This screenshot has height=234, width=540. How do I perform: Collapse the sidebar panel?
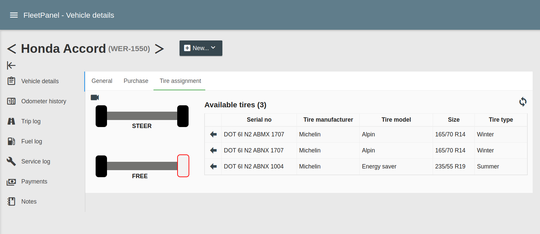click(11, 65)
